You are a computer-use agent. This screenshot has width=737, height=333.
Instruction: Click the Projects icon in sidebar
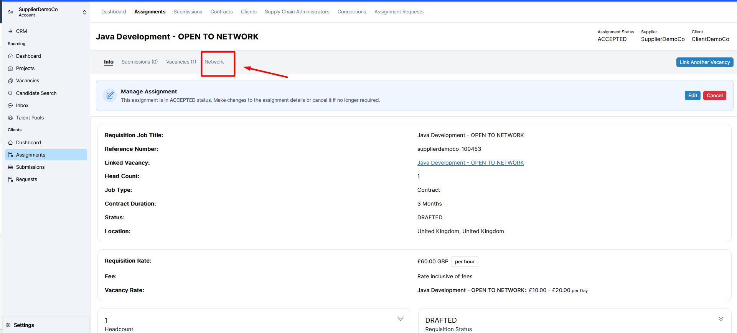point(10,69)
